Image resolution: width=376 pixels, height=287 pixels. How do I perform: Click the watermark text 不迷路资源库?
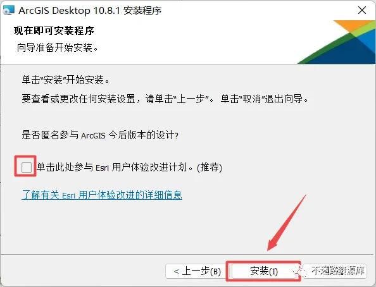point(338,271)
